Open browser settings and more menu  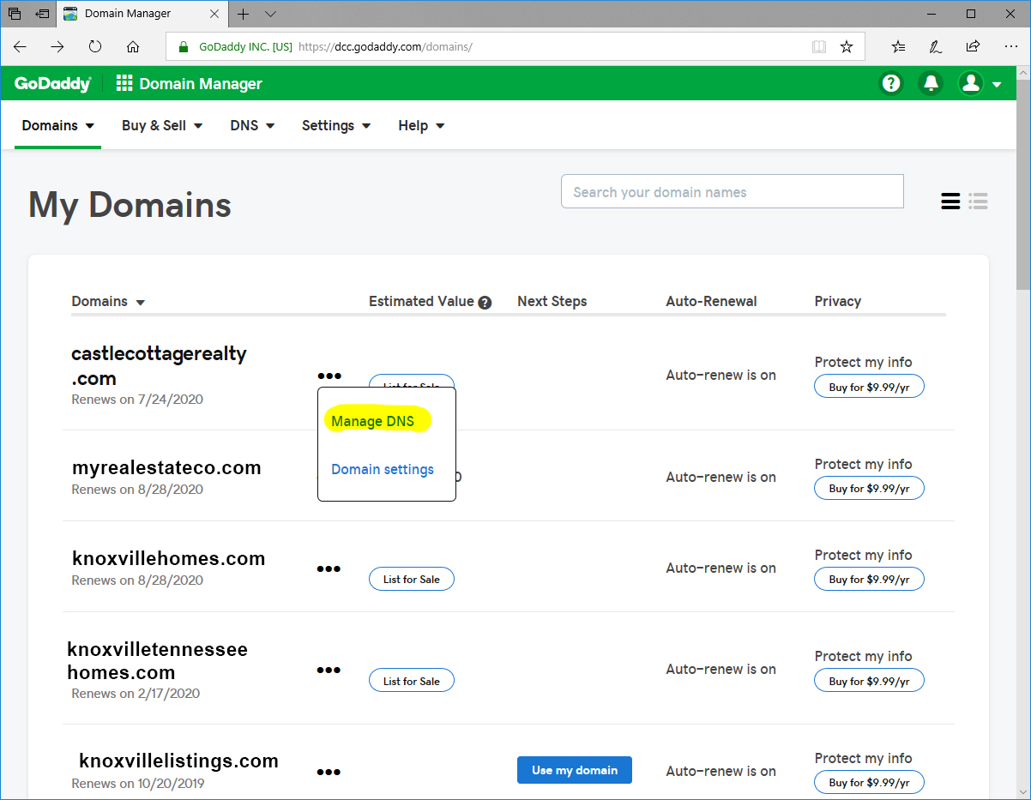click(1010, 46)
